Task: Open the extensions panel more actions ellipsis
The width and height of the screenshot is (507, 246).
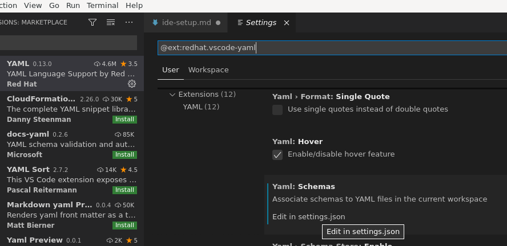Action: (129, 22)
